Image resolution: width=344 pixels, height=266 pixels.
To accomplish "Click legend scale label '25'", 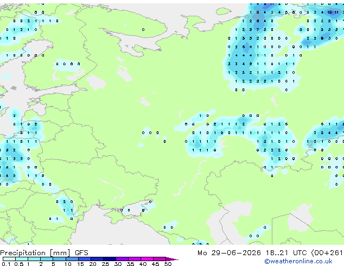I will [x=105, y=264].
